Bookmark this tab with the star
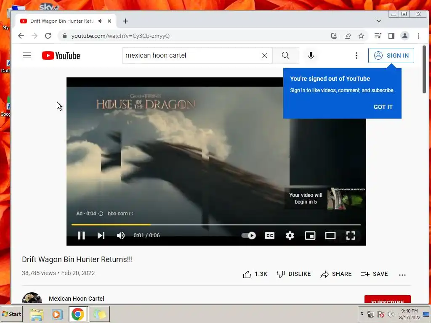This screenshot has height=323, width=431. 361,36
